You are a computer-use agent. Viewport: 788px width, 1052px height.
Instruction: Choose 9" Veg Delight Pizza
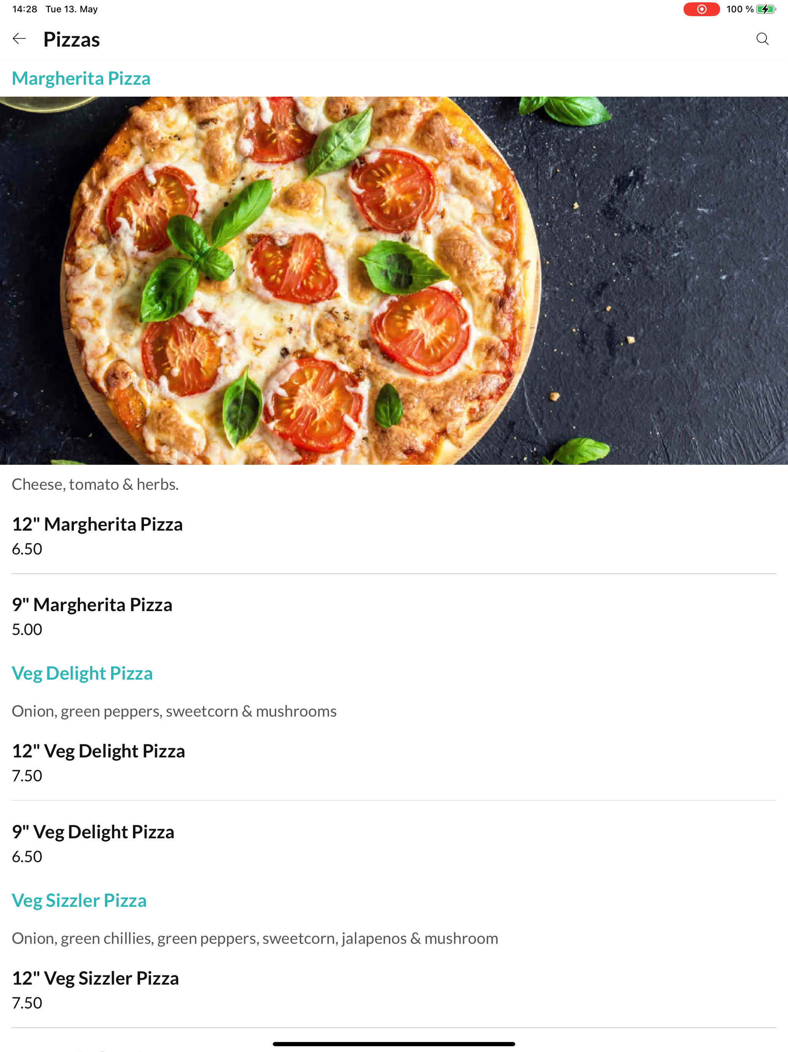pyautogui.click(x=394, y=843)
